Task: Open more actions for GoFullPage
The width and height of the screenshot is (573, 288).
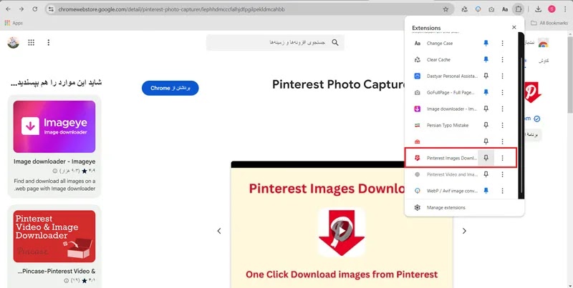Action: [503, 92]
